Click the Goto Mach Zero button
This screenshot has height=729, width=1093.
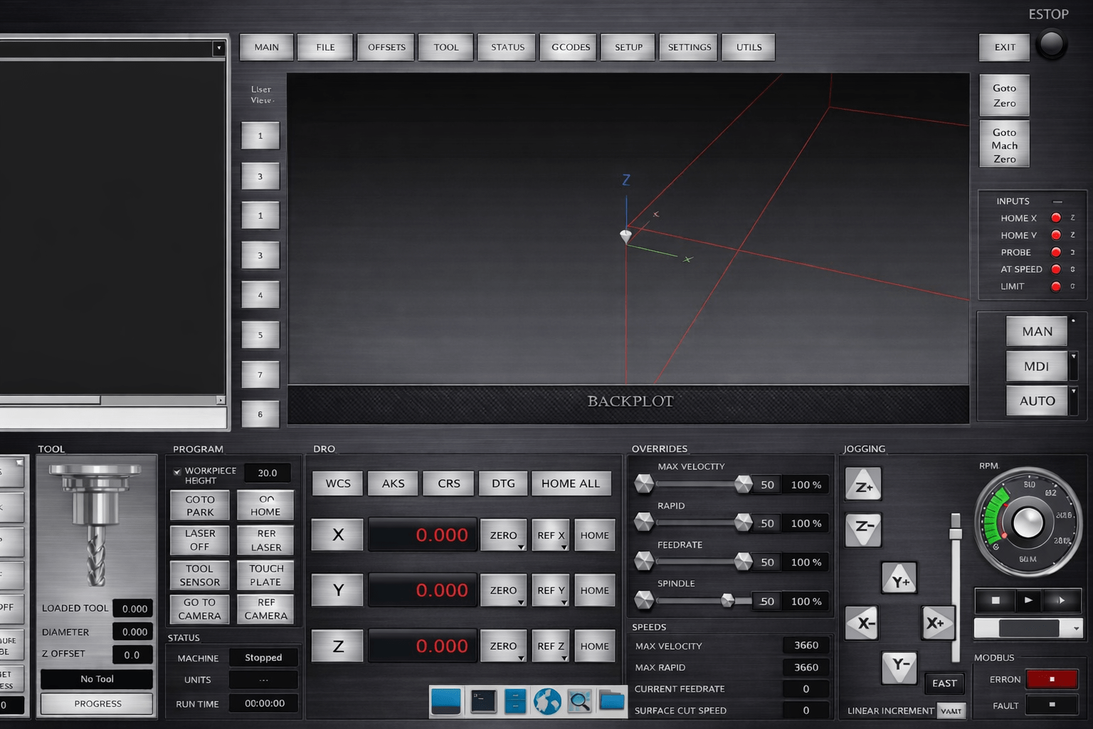[x=1004, y=145]
